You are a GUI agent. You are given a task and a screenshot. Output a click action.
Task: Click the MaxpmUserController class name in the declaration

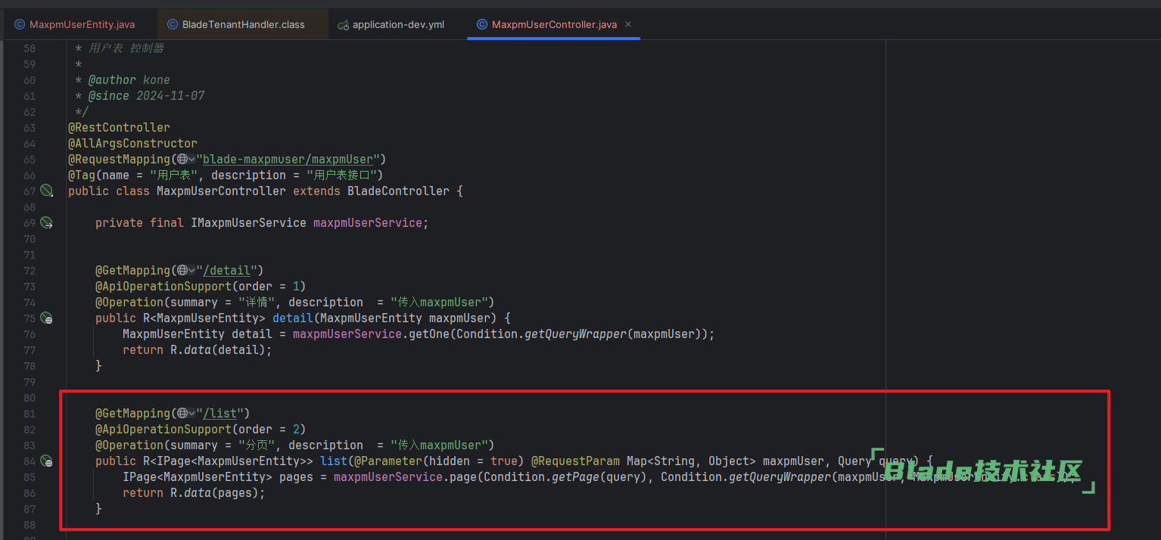221,191
